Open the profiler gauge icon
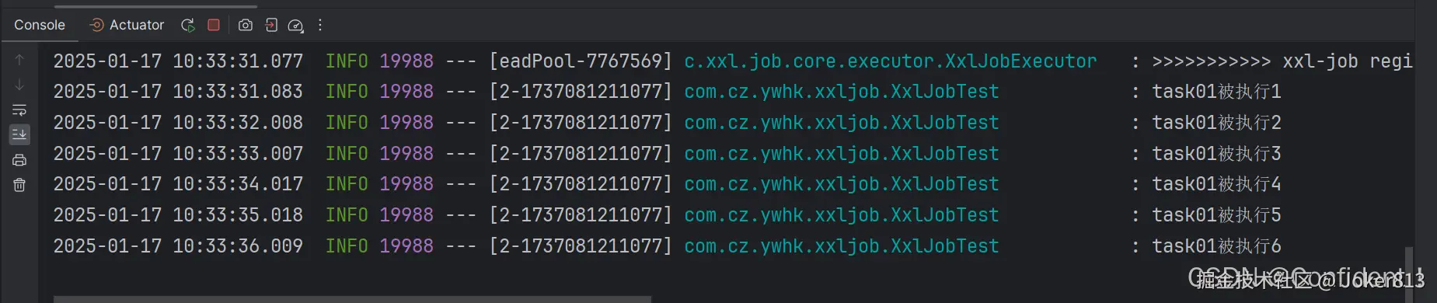The height and width of the screenshot is (303, 1437). 295,26
